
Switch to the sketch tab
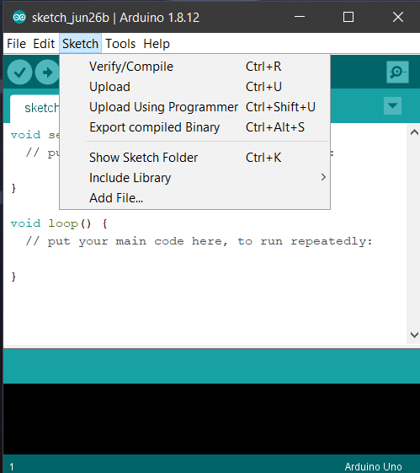pyautogui.click(x=35, y=108)
